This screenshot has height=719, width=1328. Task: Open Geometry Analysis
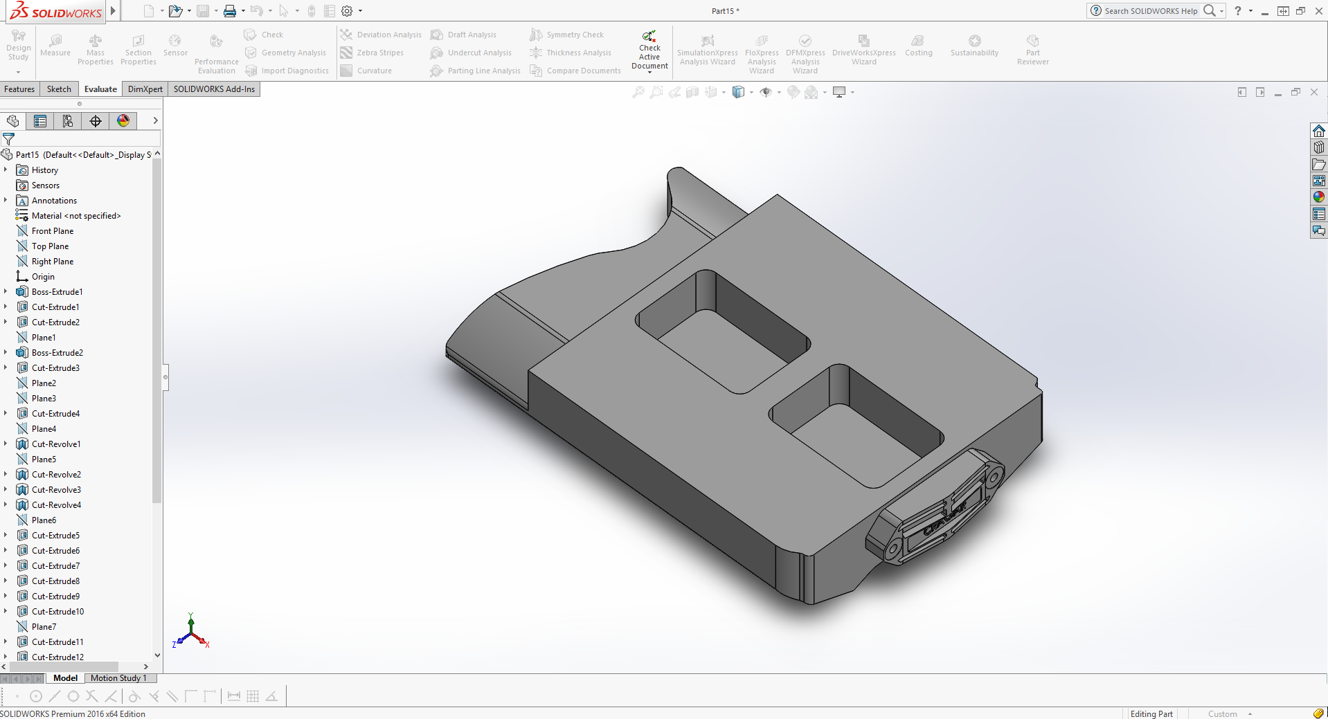point(285,53)
